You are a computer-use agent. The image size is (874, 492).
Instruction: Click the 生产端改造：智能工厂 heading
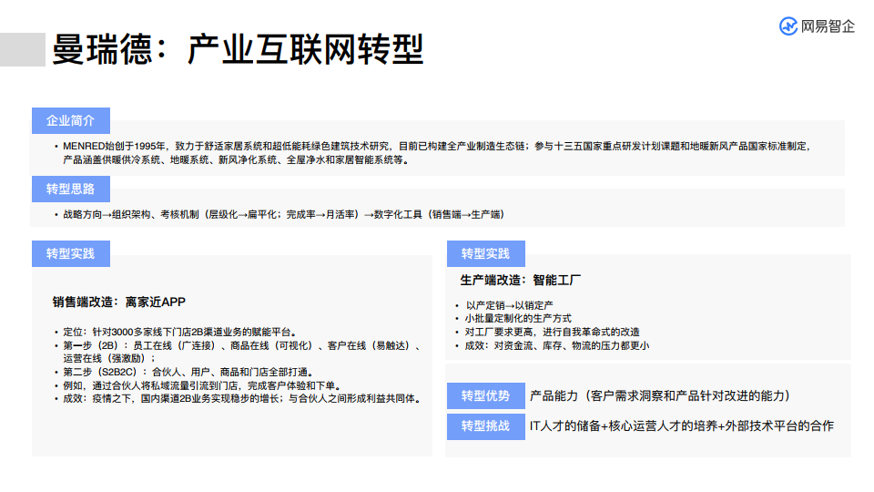[x=521, y=280]
